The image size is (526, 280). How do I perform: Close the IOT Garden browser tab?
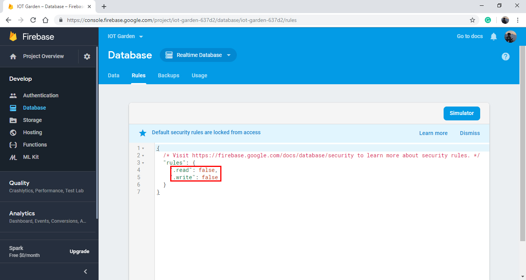[x=90, y=7]
